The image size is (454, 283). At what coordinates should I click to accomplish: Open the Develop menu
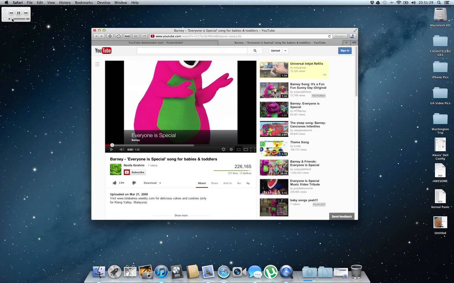(104, 3)
